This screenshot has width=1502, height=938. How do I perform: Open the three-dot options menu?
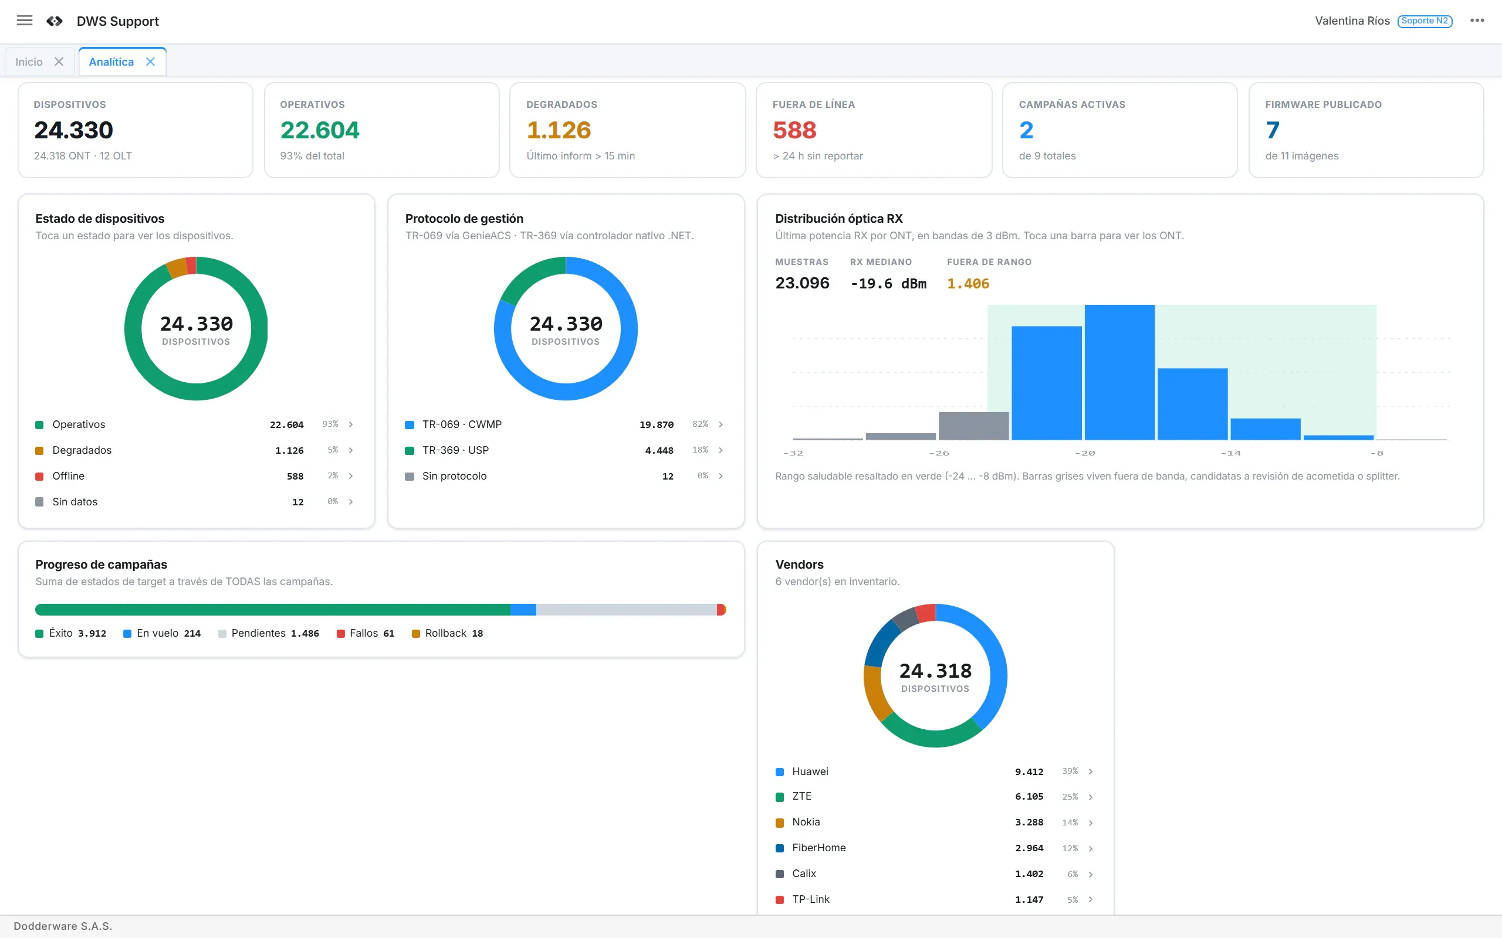1477,21
